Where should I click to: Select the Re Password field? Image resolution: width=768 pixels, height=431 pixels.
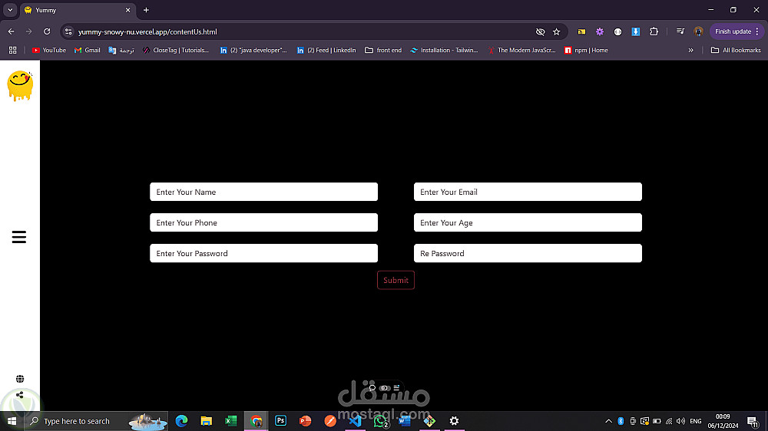528,253
